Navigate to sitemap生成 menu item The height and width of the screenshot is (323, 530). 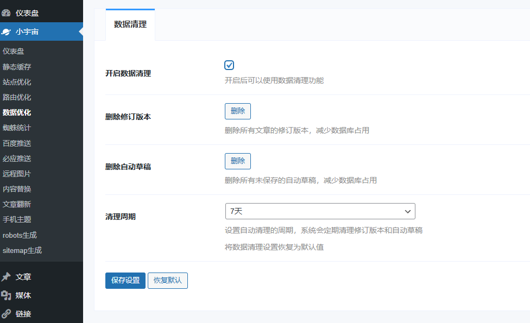coord(22,250)
